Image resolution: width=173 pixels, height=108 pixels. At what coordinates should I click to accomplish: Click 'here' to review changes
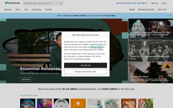click(113, 16)
